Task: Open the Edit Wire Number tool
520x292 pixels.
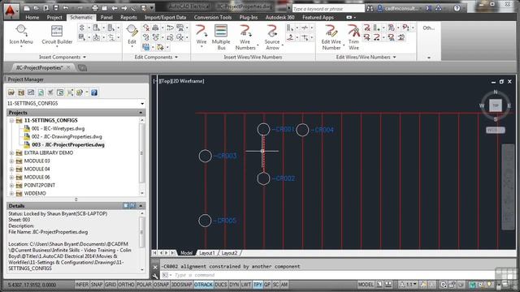Action: point(331,37)
